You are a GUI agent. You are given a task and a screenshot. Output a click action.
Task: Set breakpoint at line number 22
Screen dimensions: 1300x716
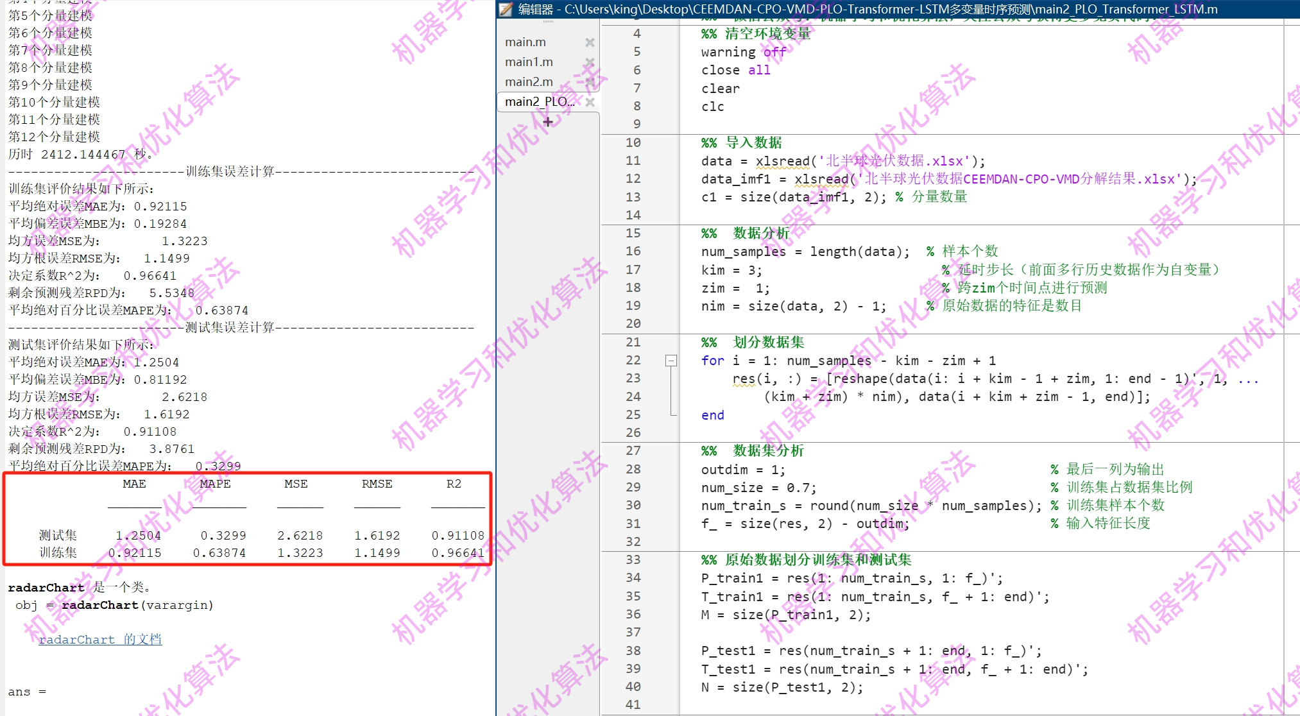point(633,361)
